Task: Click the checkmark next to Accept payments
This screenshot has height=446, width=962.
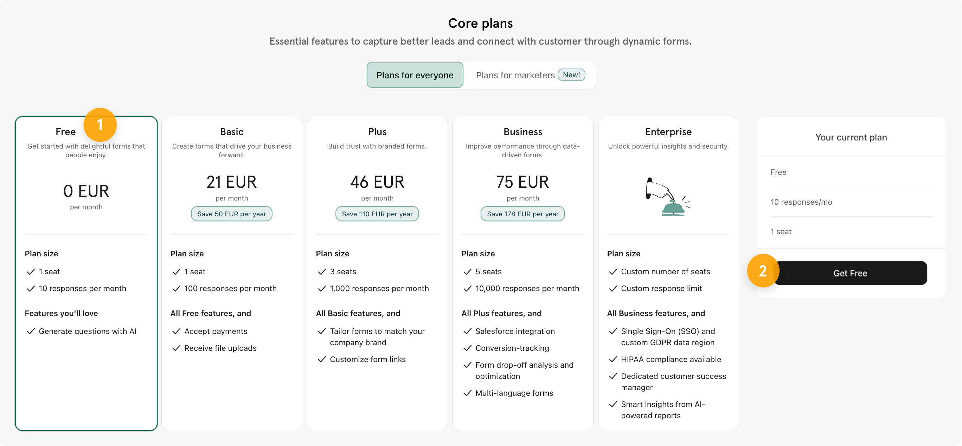Action: coord(176,331)
